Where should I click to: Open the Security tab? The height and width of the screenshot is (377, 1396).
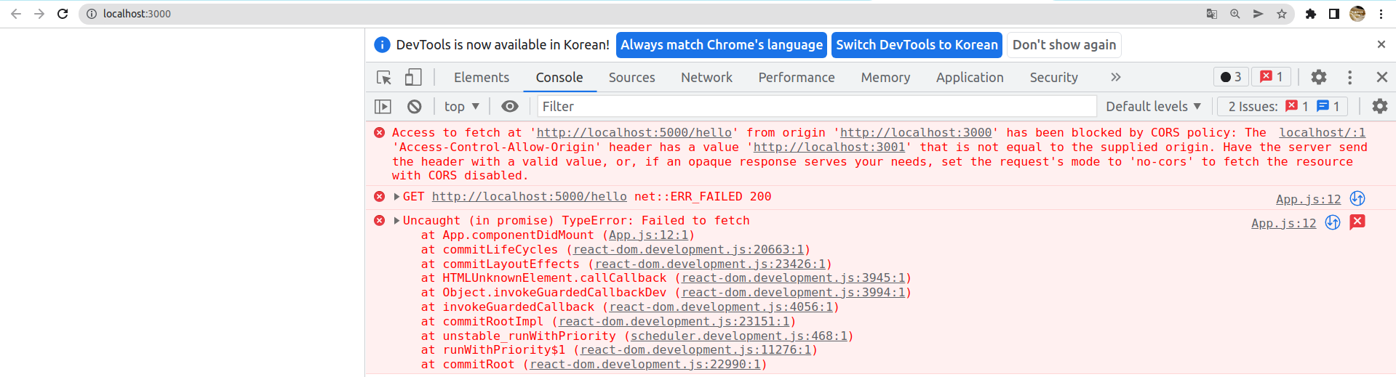tap(1053, 77)
